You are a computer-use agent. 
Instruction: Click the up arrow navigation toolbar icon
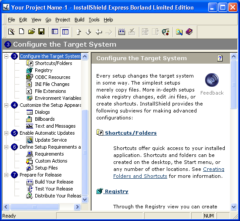point(79,32)
